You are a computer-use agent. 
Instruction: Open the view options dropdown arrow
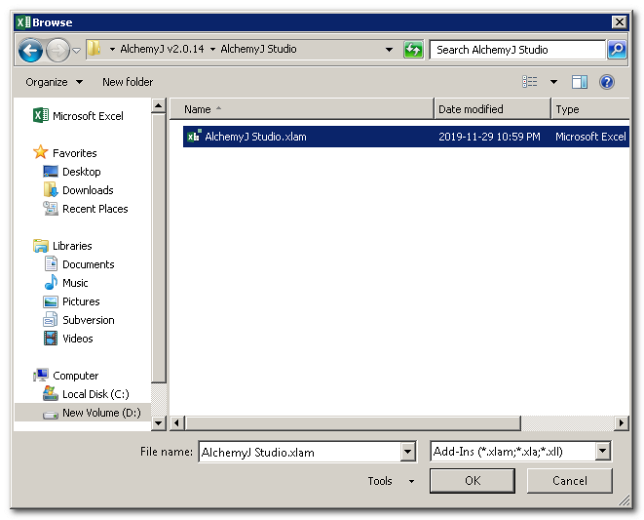point(553,82)
